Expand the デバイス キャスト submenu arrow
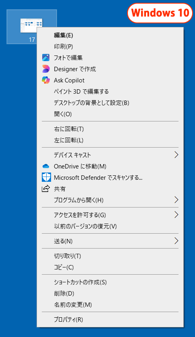Screen dimensions: 195x337 [176, 155]
